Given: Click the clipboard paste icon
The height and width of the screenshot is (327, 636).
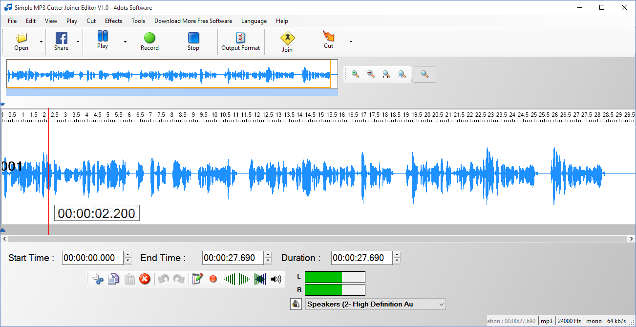Looking at the screenshot, I should (x=129, y=279).
